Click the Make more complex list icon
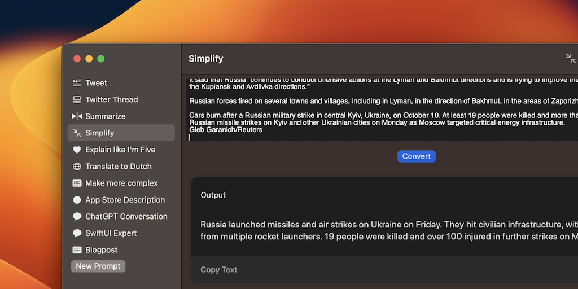 (77, 183)
